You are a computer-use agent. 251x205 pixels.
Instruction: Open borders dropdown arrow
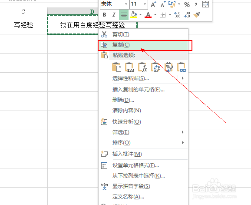170,15
